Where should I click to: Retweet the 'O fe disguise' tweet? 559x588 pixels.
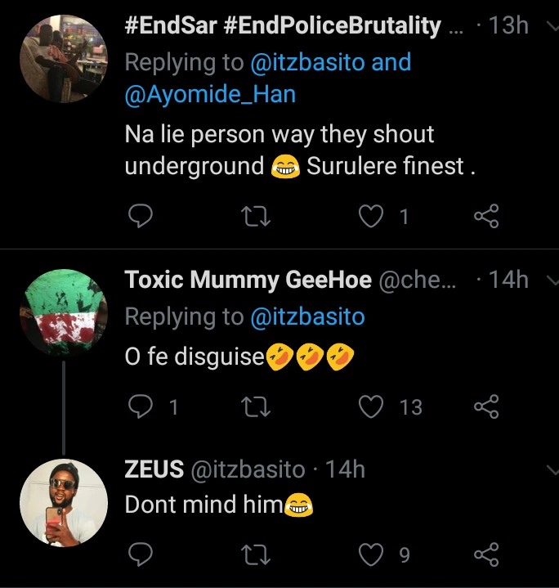click(x=257, y=406)
